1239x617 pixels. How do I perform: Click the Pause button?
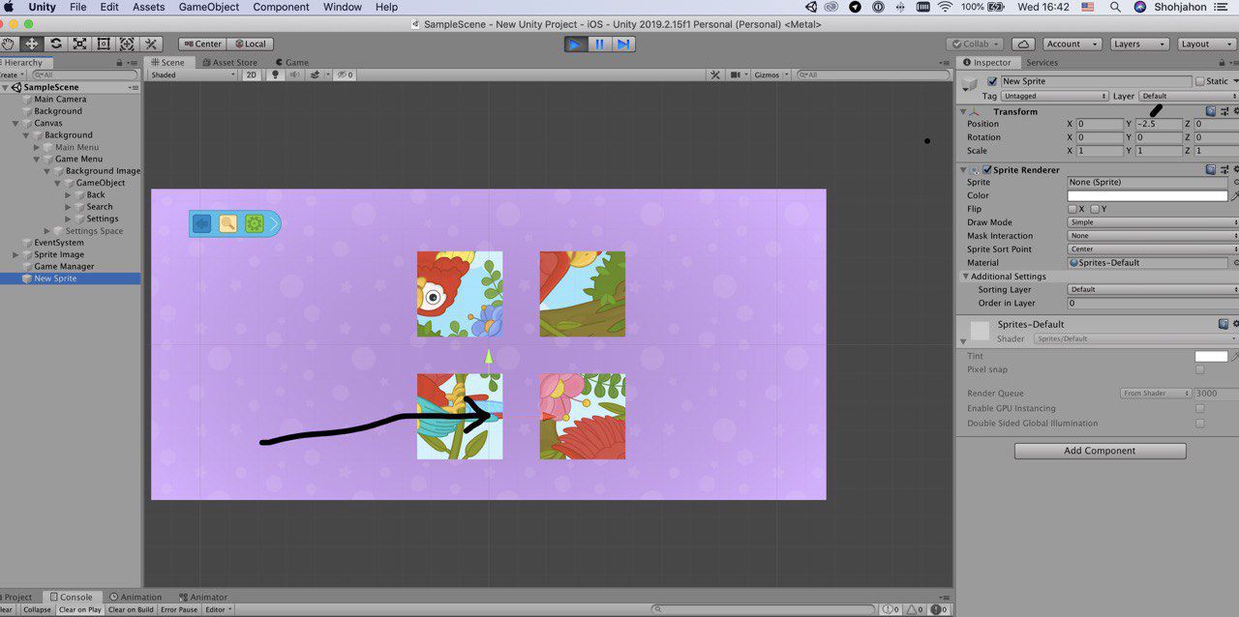coord(600,44)
